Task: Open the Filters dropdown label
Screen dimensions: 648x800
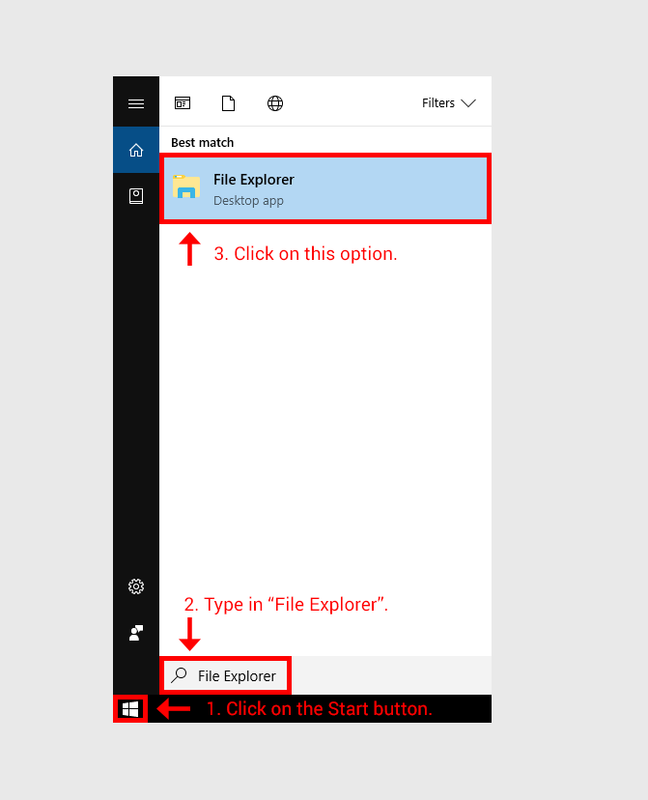Action: (438, 103)
